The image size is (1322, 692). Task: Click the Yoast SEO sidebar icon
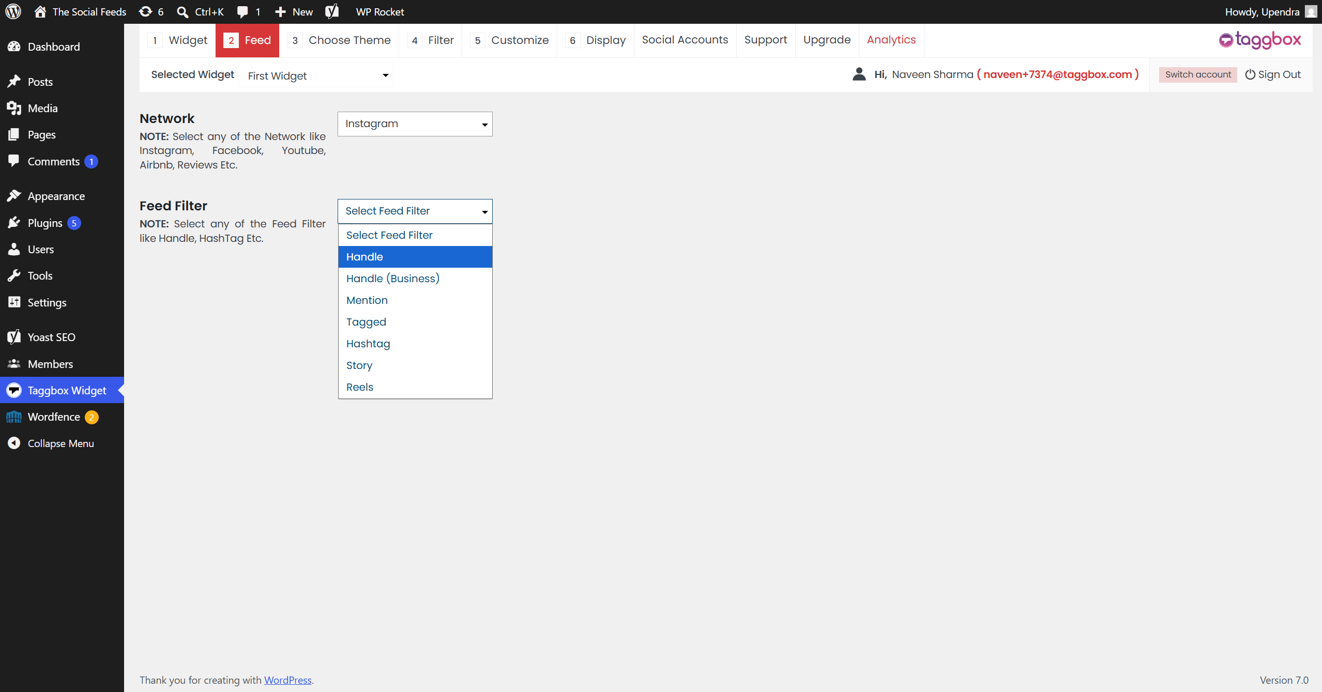point(14,337)
